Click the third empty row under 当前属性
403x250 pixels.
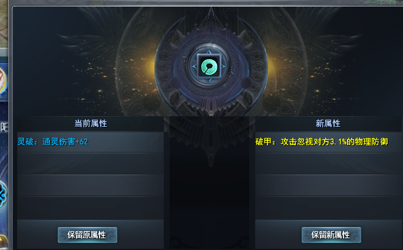coord(90,186)
